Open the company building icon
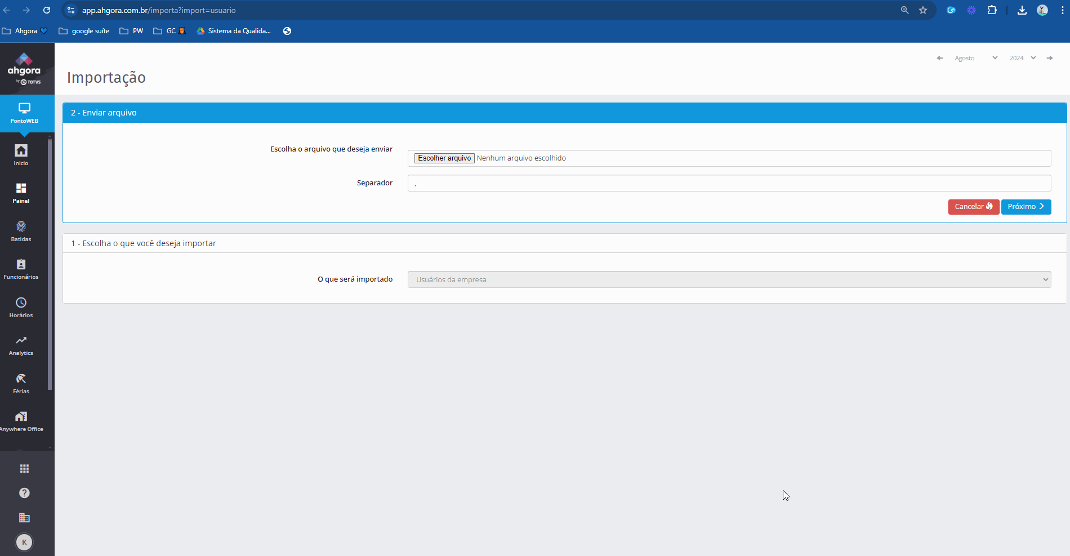This screenshot has width=1070, height=556. pyautogui.click(x=24, y=518)
